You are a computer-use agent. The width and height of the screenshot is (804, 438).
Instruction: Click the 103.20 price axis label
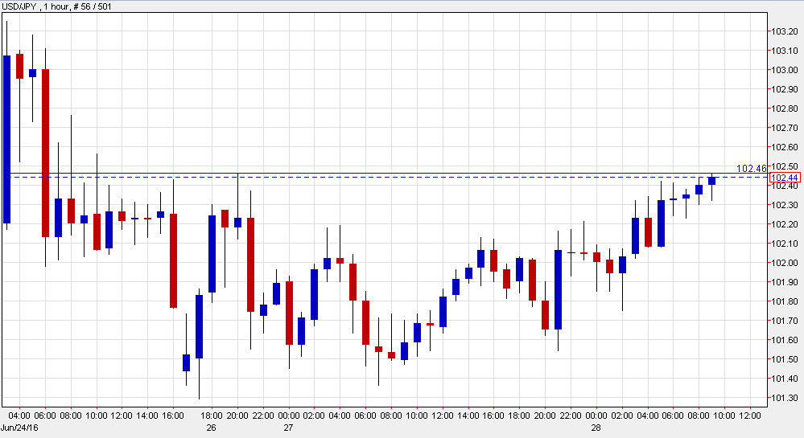coord(785,31)
